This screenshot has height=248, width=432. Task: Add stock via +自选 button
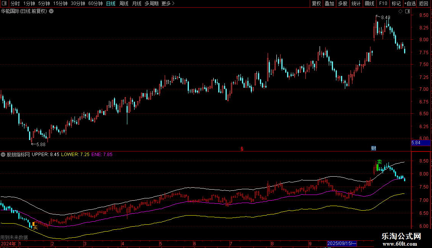[409, 4]
